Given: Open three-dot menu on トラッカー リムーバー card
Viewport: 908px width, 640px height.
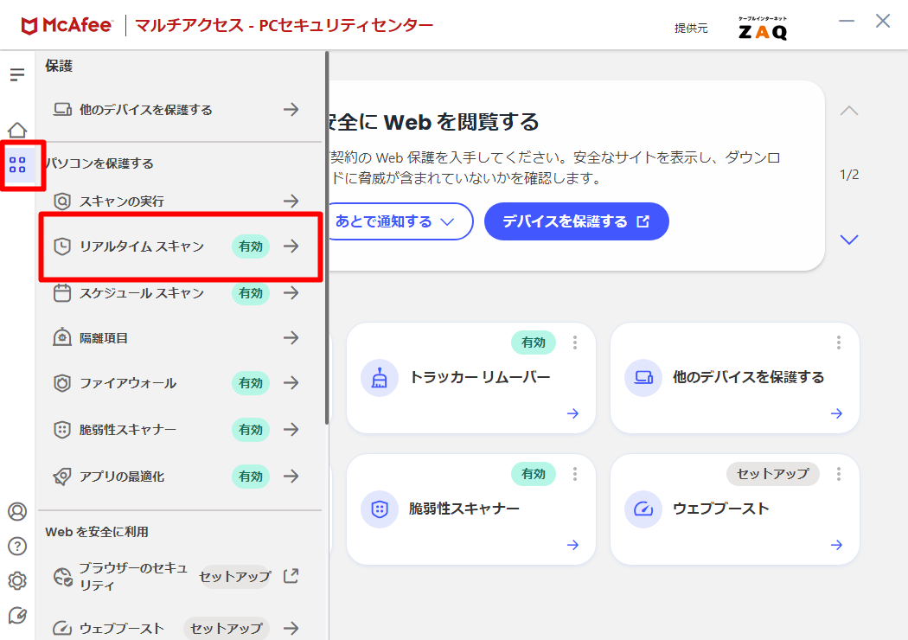Looking at the screenshot, I should click(x=575, y=342).
